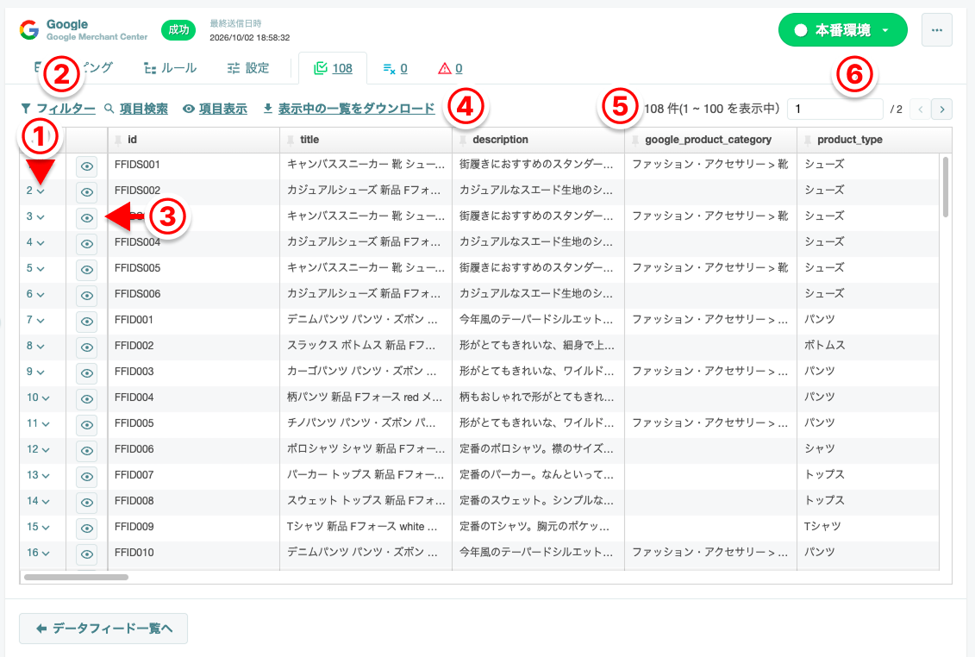Expand row 11 chevron
The height and width of the screenshot is (657, 975).
(x=46, y=423)
